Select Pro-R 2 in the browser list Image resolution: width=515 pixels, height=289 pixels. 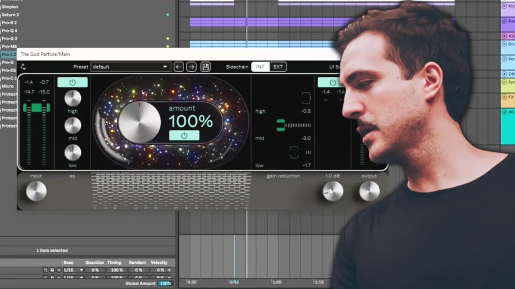pyautogui.click(x=9, y=23)
